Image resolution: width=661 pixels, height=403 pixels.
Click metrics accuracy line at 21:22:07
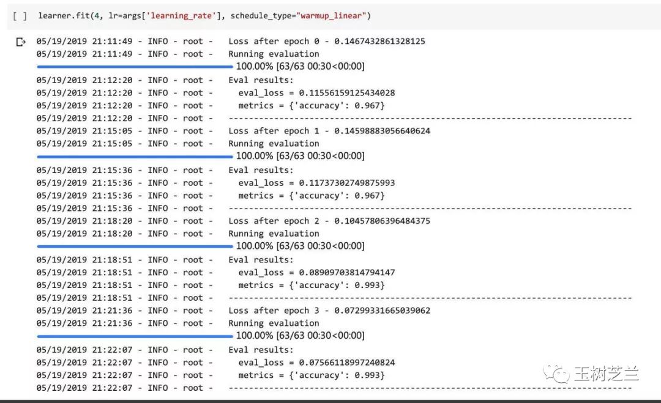pos(211,375)
